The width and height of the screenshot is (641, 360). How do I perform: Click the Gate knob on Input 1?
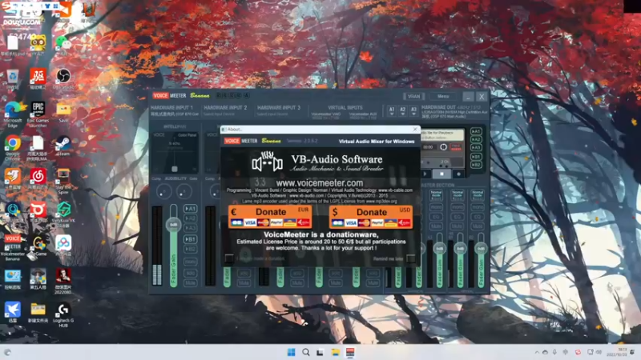coord(184,191)
